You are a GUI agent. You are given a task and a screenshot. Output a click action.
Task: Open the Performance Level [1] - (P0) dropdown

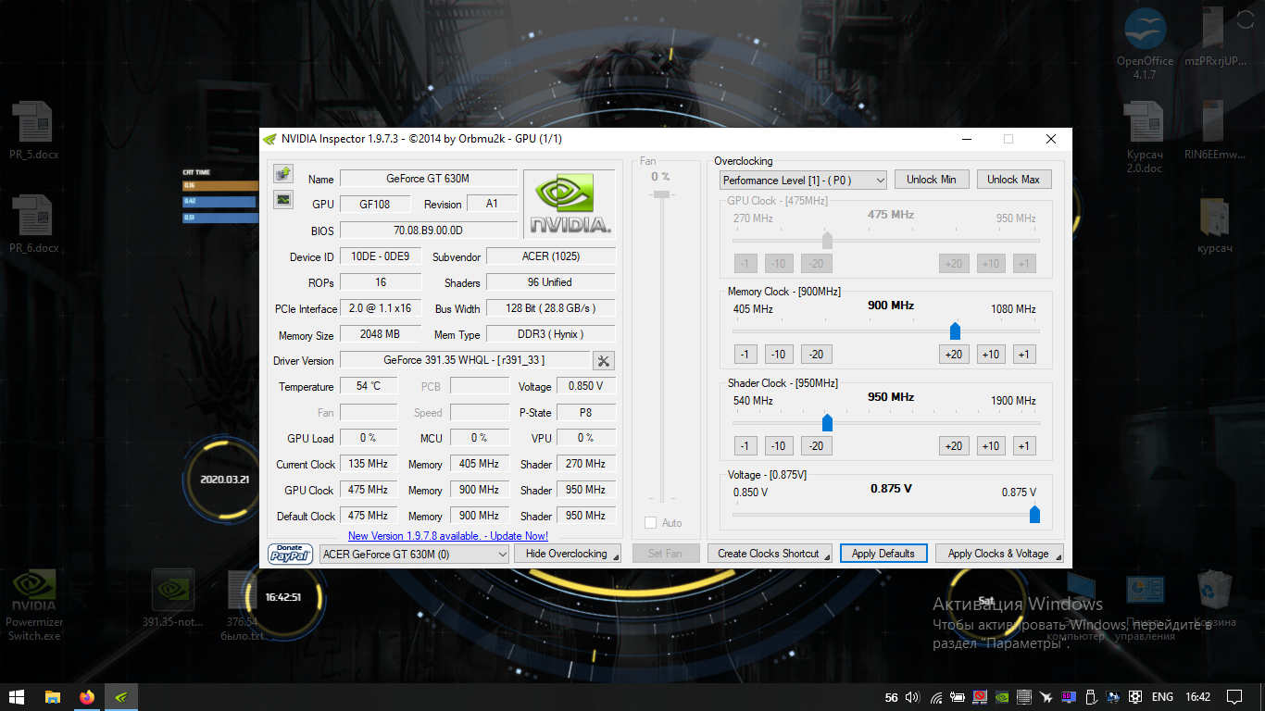(803, 180)
